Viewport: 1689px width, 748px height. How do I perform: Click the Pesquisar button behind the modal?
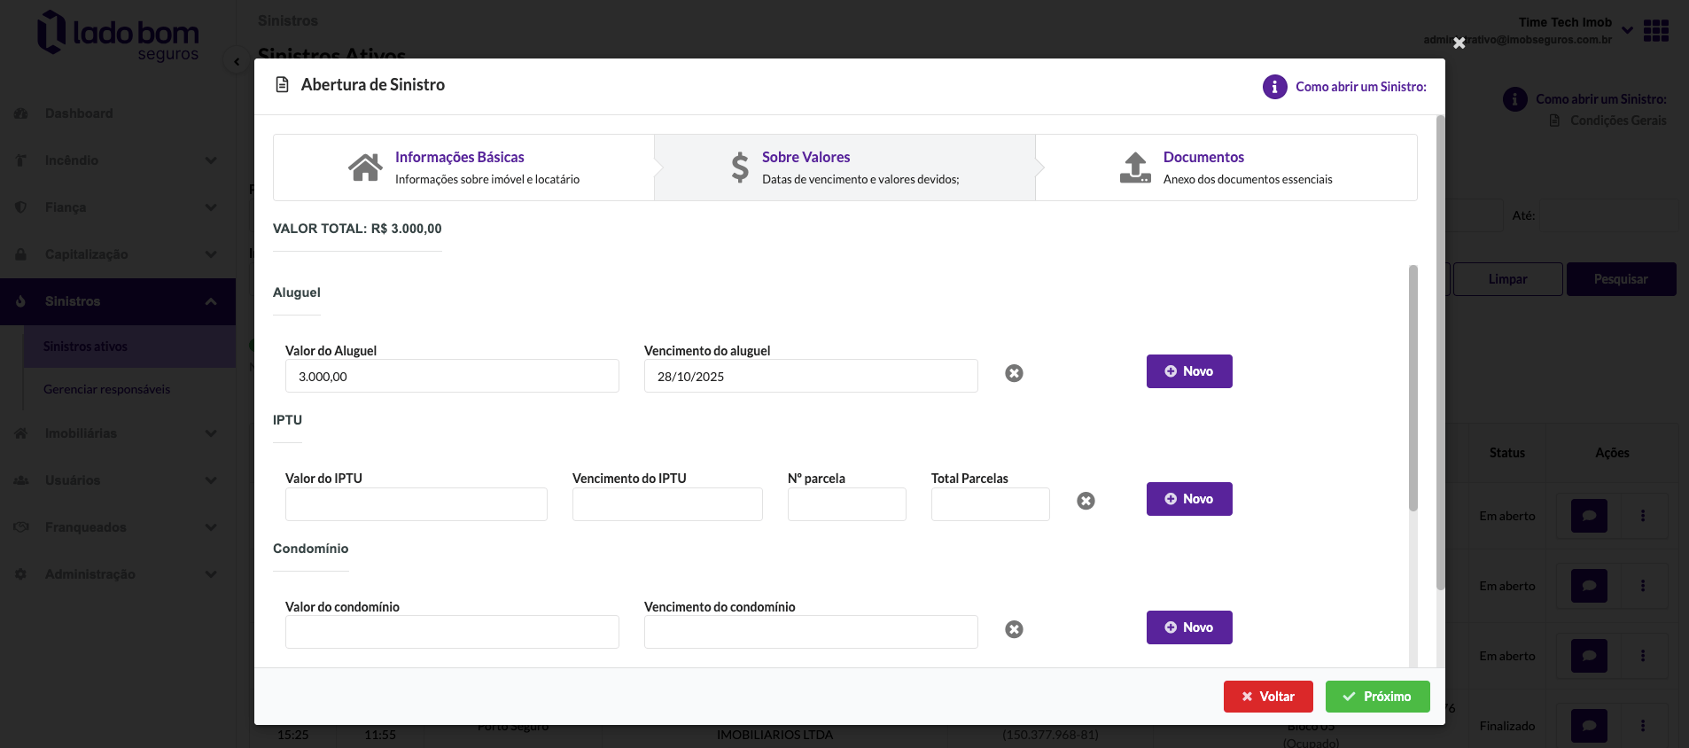coord(1621,279)
